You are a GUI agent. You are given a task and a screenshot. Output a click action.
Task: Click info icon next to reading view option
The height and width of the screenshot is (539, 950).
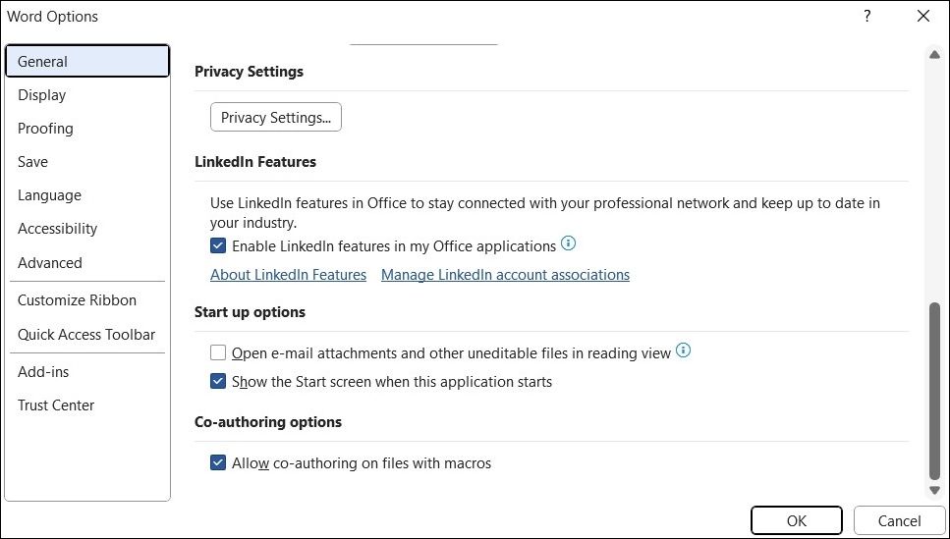(x=684, y=350)
